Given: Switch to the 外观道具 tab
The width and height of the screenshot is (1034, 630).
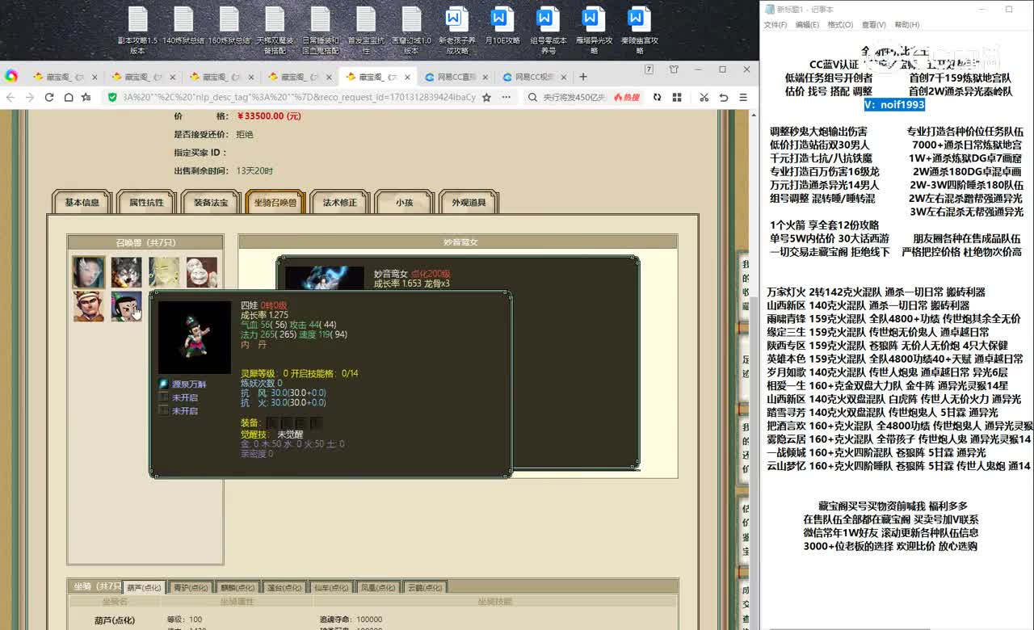Looking at the screenshot, I should [x=469, y=203].
